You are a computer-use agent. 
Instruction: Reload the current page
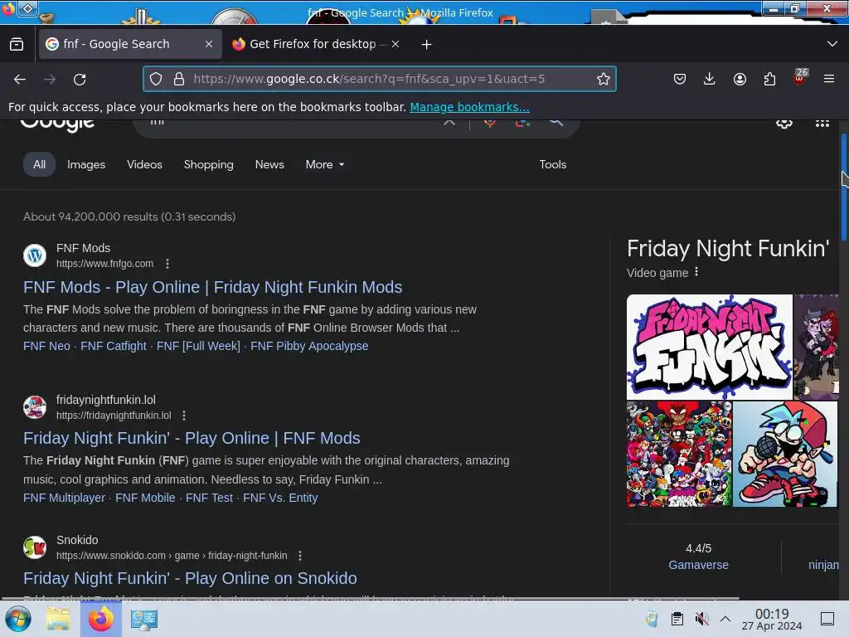click(x=80, y=79)
